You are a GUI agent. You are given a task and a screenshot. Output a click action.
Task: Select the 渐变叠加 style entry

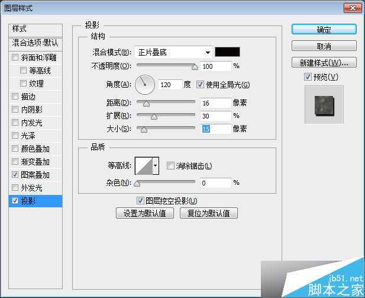(x=35, y=162)
